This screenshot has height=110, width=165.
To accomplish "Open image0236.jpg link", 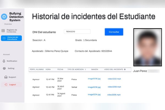I will [94, 87].
